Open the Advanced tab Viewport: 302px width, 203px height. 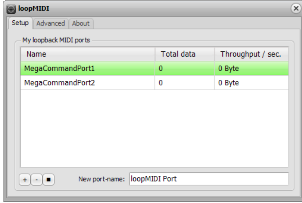pyautogui.click(x=50, y=24)
